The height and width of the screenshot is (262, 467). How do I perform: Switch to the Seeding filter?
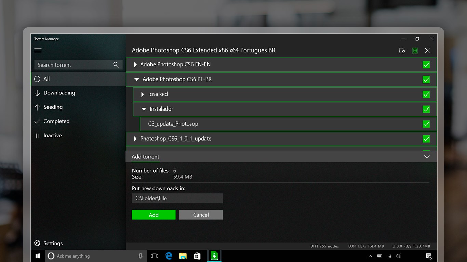(78, 107)
